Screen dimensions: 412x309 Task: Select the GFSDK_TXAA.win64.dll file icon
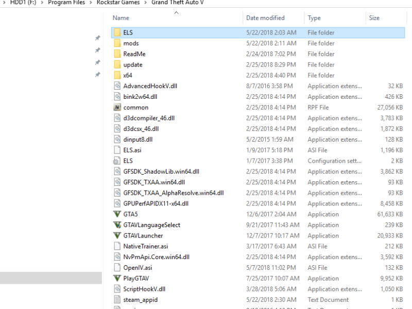(117, 182)
